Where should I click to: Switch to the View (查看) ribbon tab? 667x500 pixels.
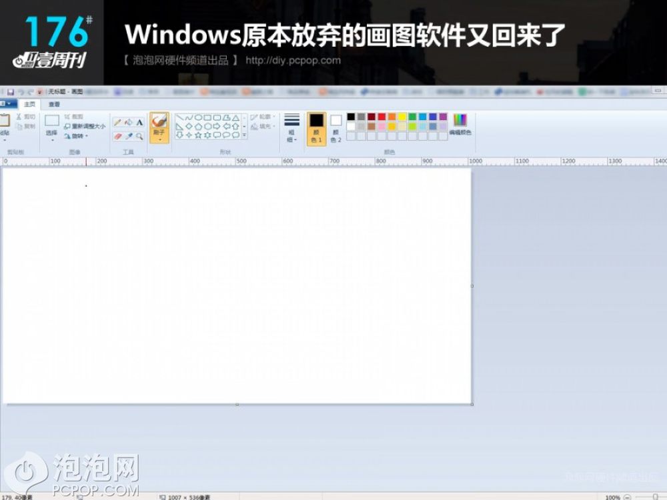[x=54, y=104]
